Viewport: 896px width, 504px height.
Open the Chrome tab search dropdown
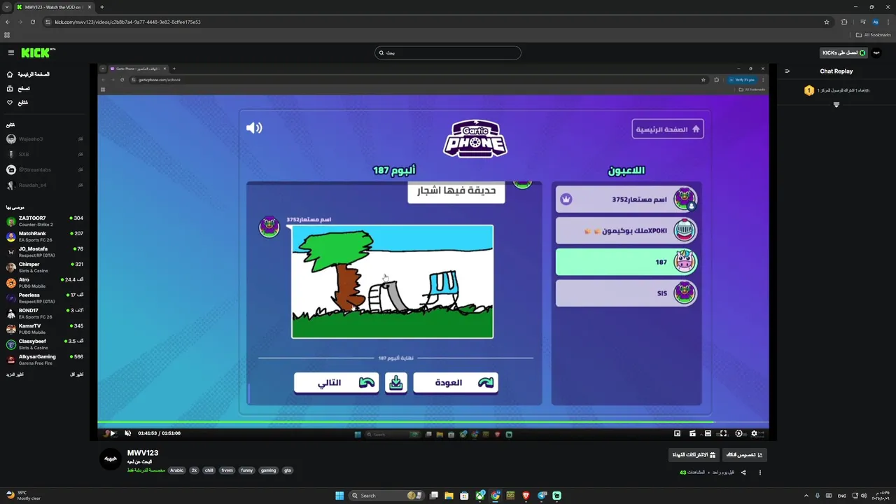(x=7, y=7)
